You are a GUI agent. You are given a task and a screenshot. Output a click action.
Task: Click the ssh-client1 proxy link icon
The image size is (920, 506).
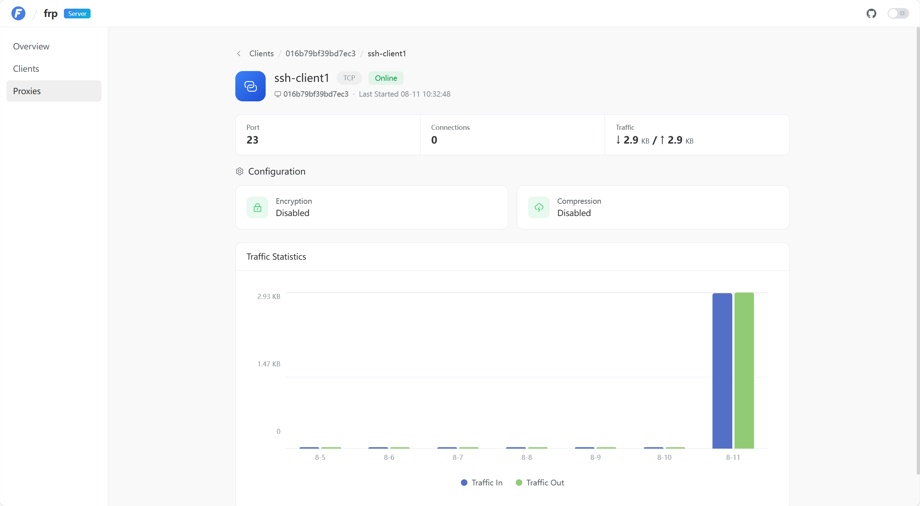click(x=250, y=86)
